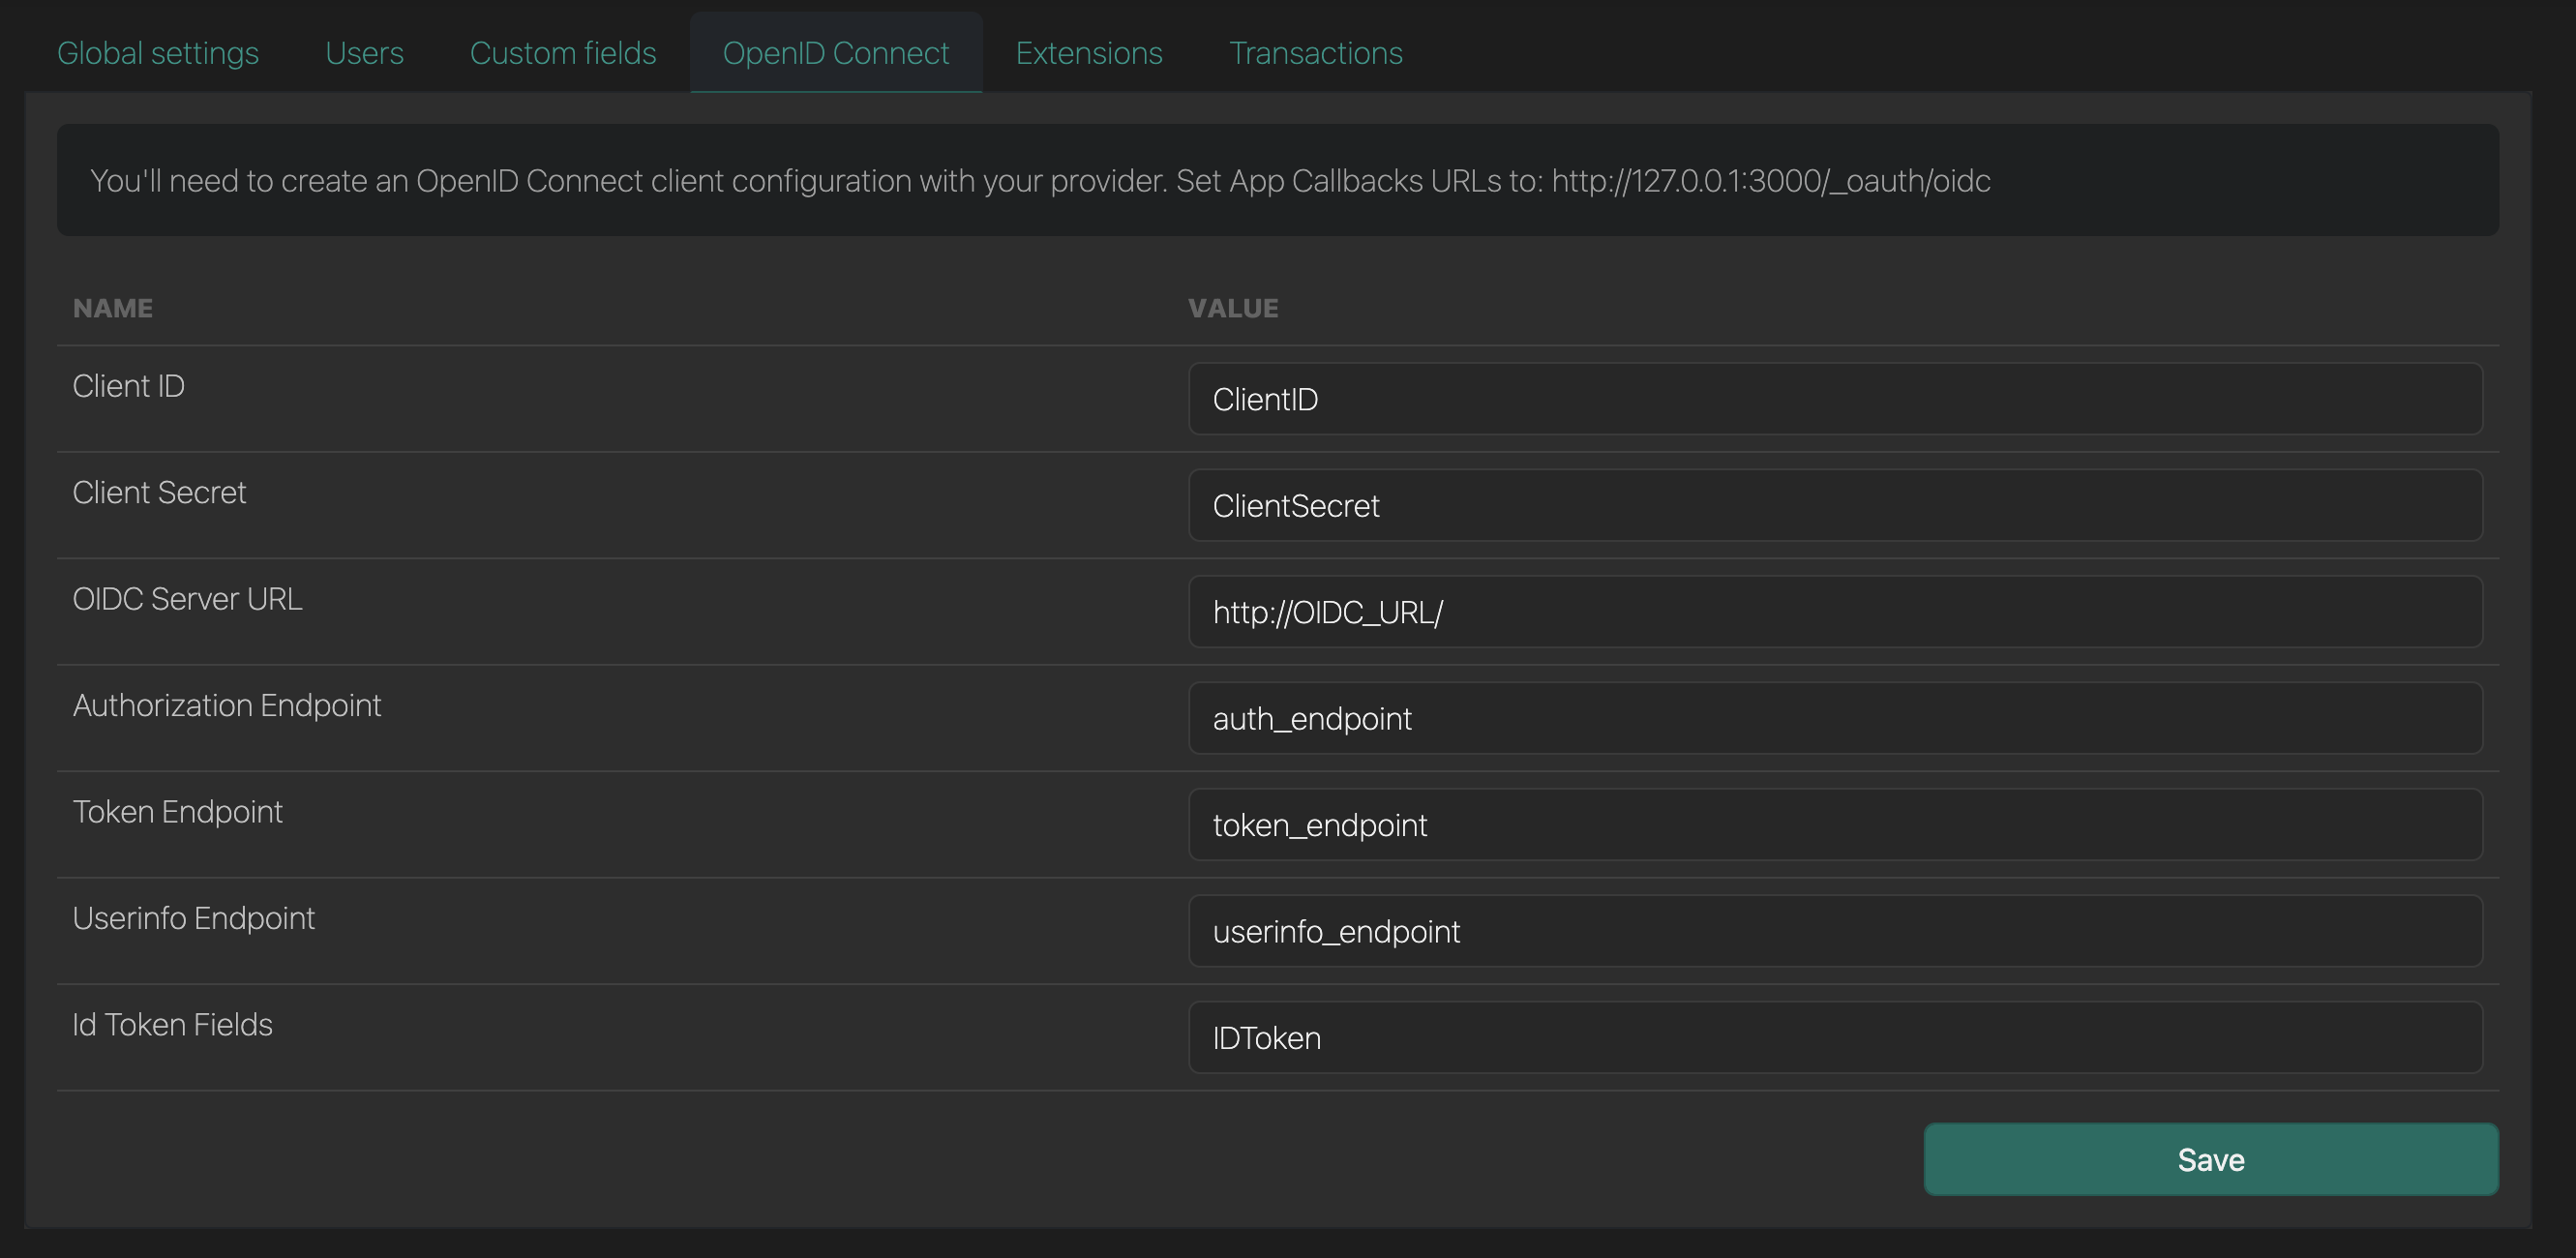
Task: Click the VALUE column header
Action: tap(1233, 308)
